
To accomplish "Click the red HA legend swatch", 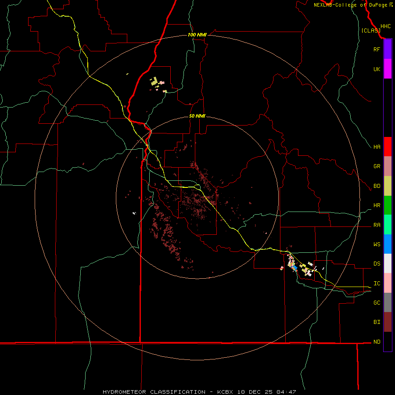I will click(x=388, y=147).
